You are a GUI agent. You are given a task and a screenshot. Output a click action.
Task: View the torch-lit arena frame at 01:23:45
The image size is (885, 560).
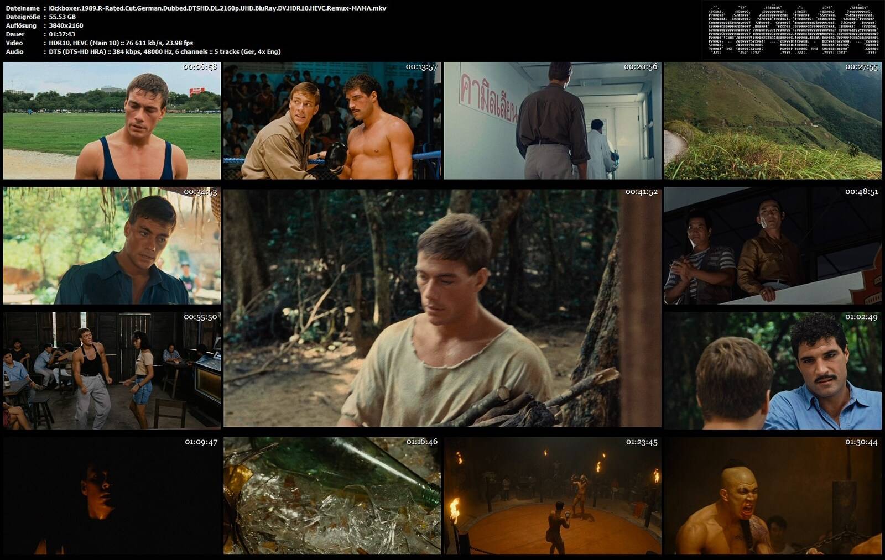click(x=553, y=496)
